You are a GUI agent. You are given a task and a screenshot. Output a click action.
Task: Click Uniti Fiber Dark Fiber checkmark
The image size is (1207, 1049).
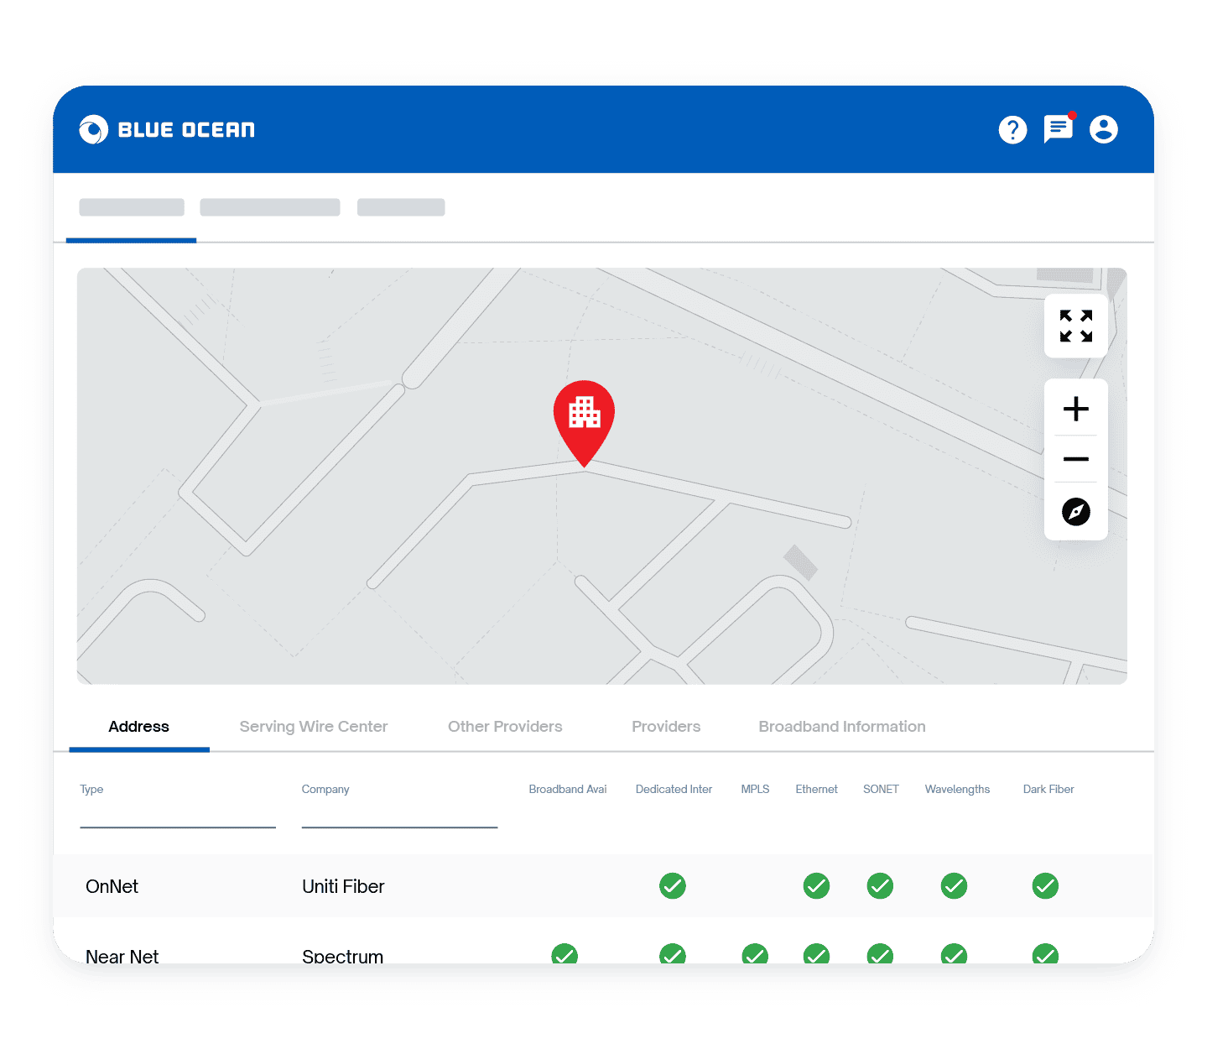coord(1045,886)
